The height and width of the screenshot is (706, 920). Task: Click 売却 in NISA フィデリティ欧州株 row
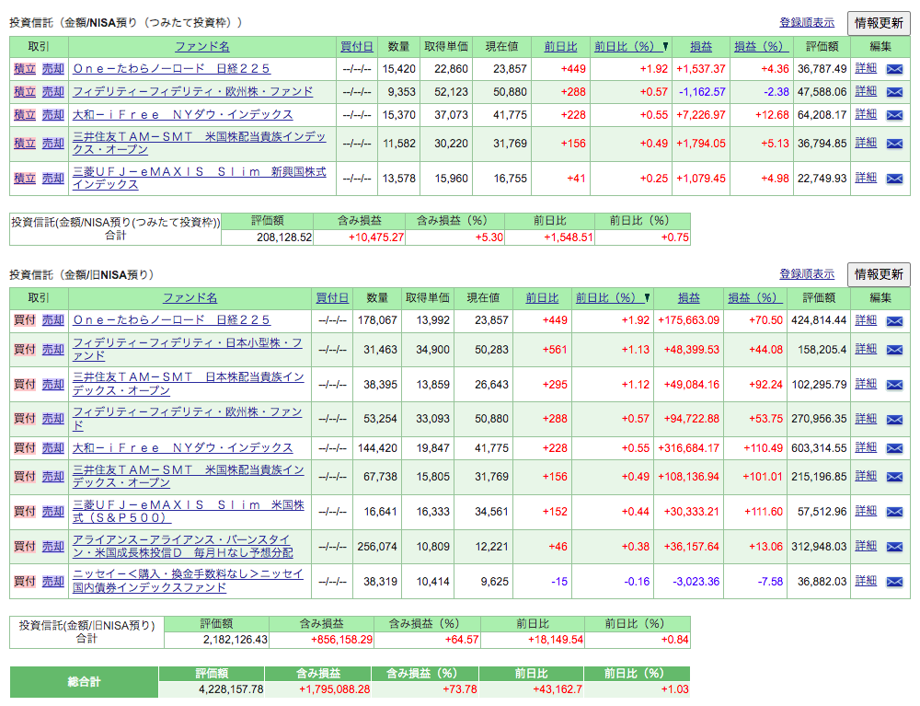[52, 91]
